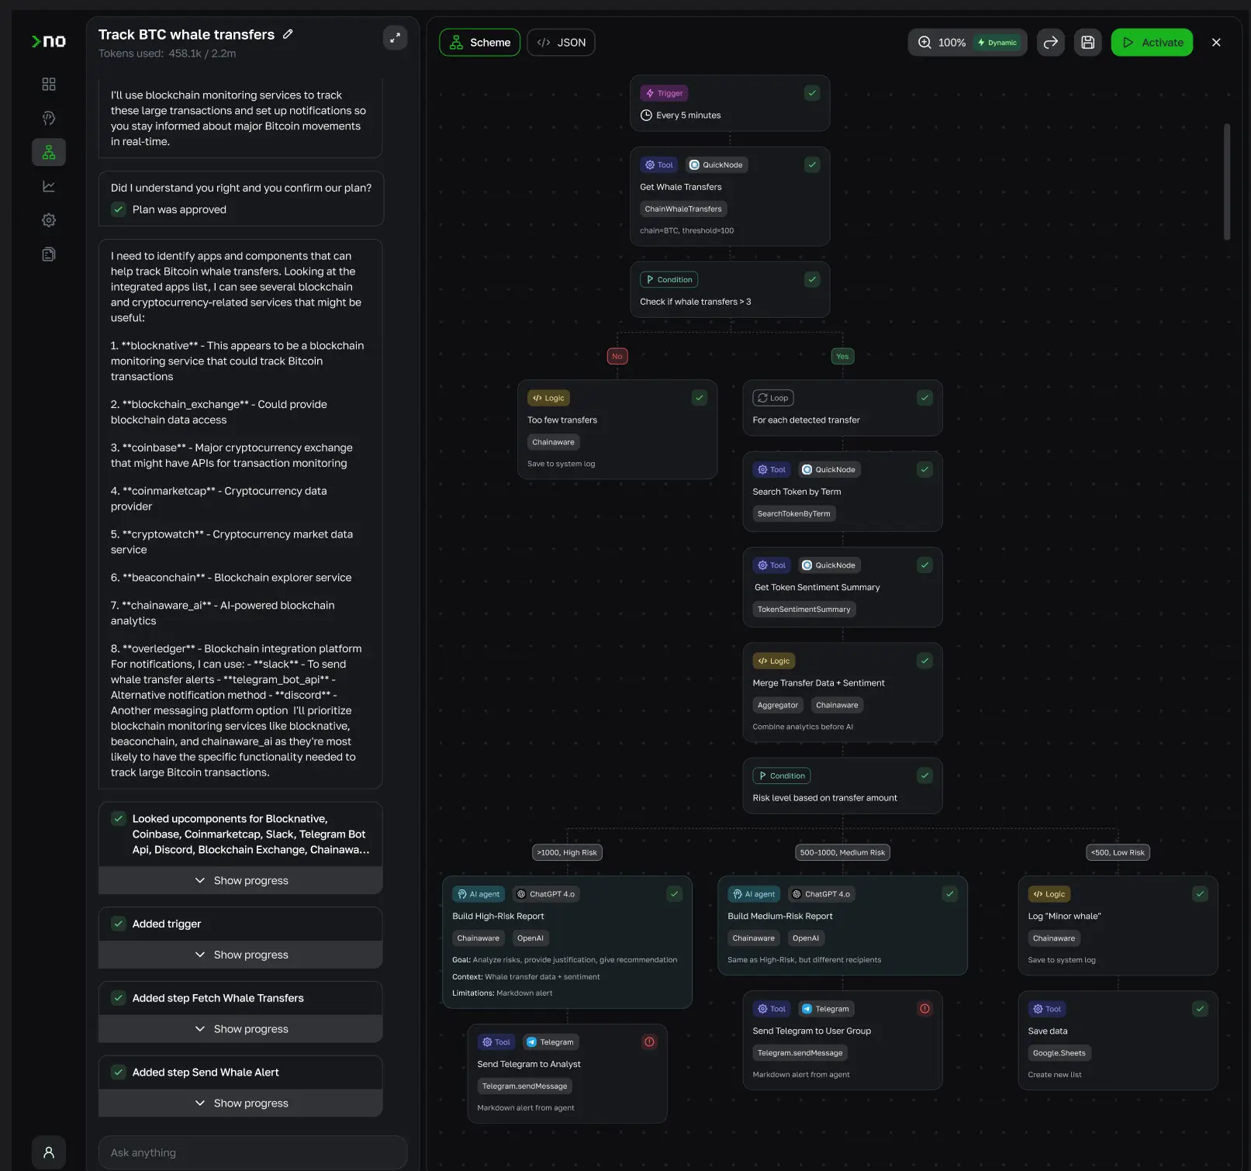The image size is (1251, 1171).
Task: Open the AI brain icon in sidebar
Action: pos(49,118)
